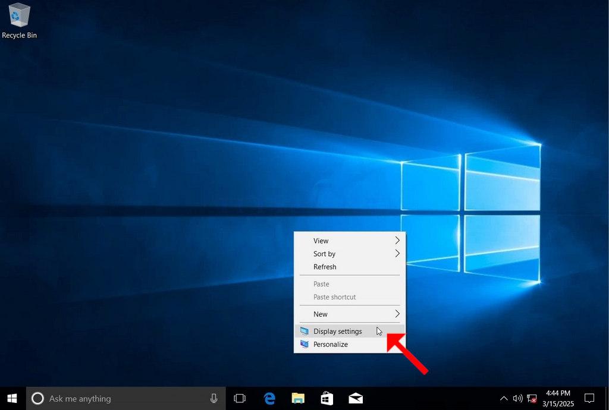Click the Windows Start button
Viewport: 609px width, 410px height.
12,398
